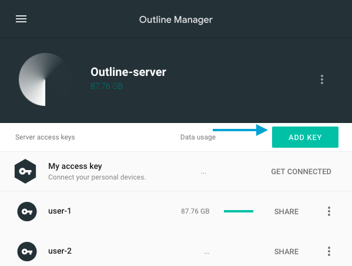Click the Data usage column header

198,137
